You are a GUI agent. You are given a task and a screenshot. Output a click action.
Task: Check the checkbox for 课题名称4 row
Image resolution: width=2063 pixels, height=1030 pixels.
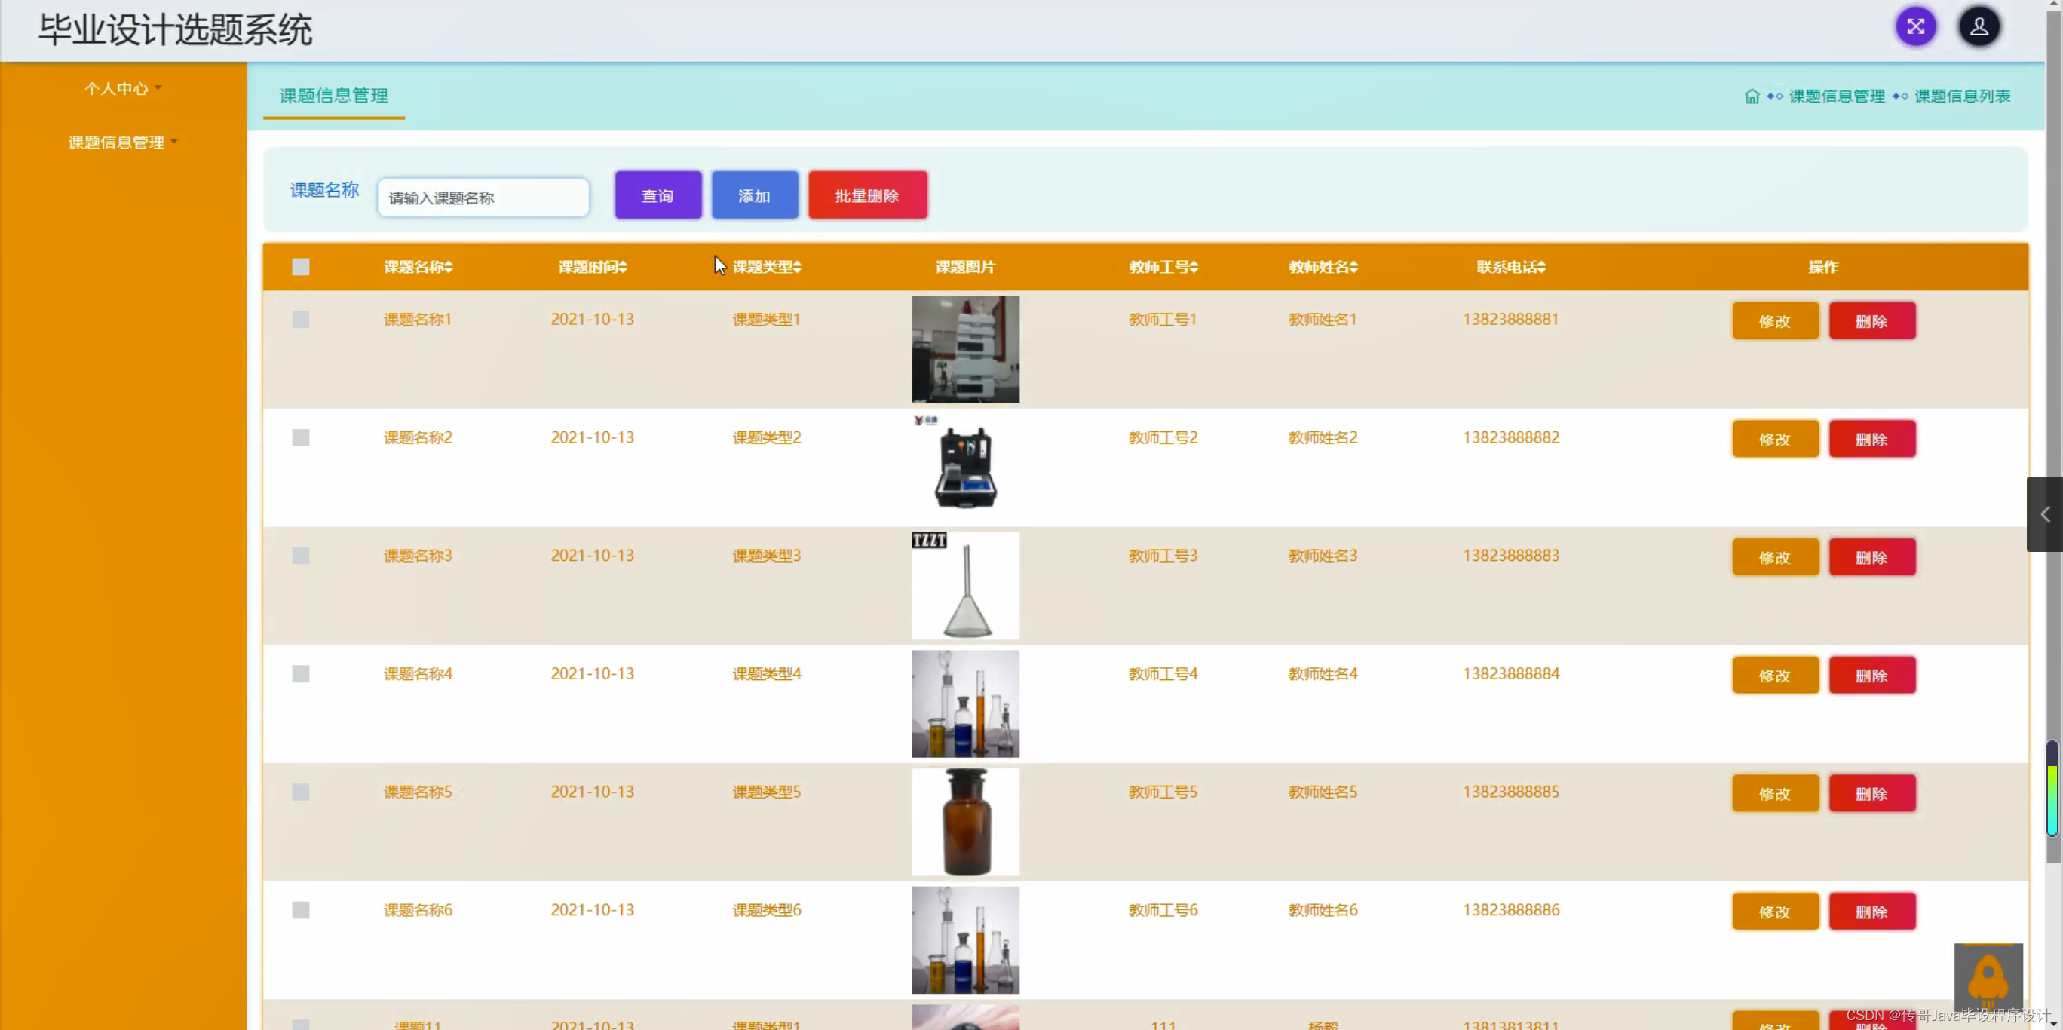pos(300,673)
